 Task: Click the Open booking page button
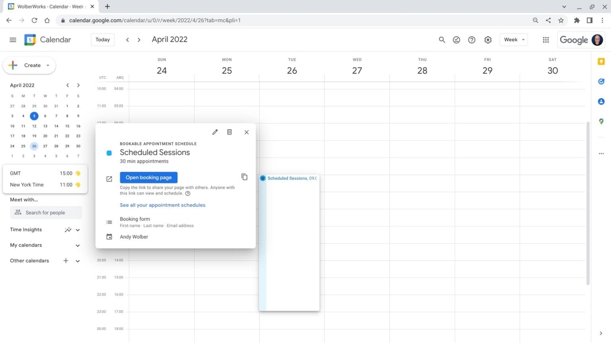[148, 177]
